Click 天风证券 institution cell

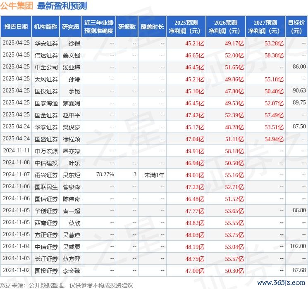(46, 79)
